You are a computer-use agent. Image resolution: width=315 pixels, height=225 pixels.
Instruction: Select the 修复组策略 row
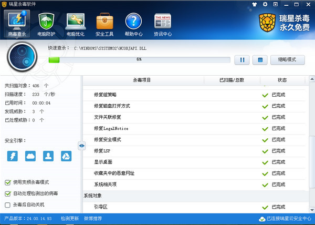tap(194, 95)
